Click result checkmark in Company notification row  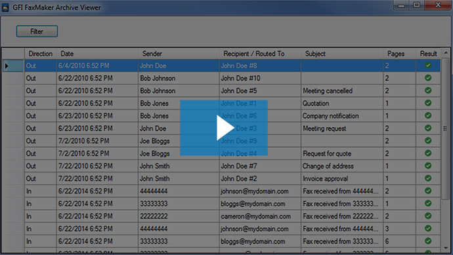coord(428,115)
